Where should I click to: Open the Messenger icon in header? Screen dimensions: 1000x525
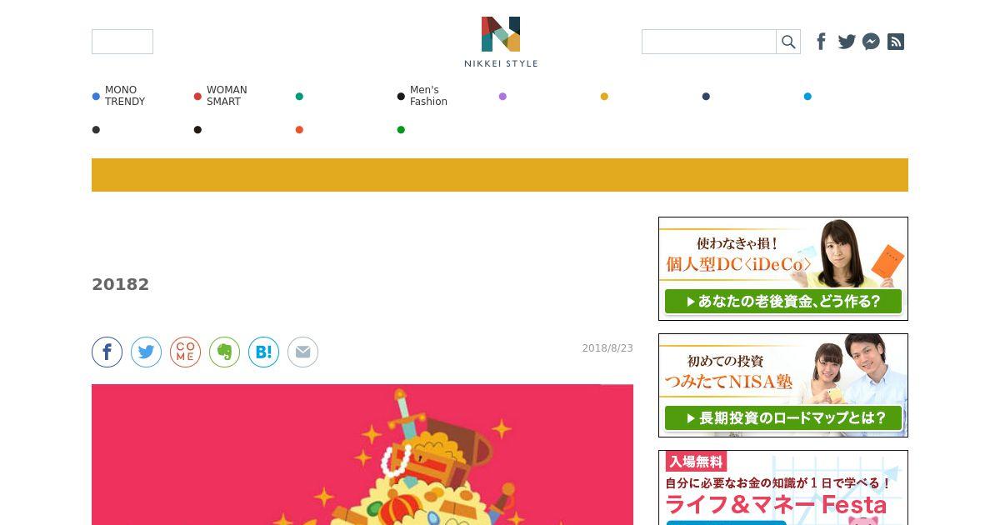tap(871, 42)
